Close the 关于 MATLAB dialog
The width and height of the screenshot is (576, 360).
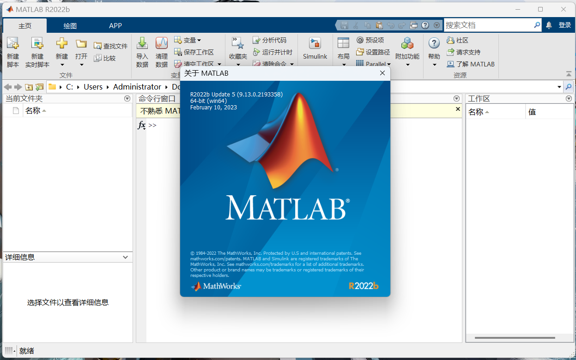click(382, 73)
